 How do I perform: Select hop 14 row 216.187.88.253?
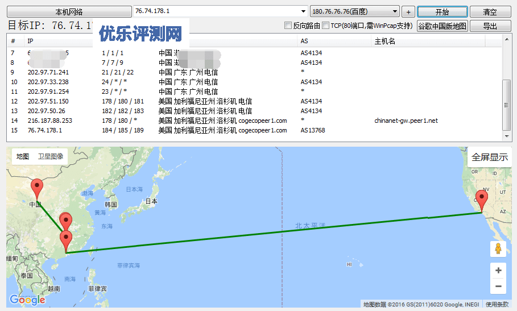pos(254,121)
